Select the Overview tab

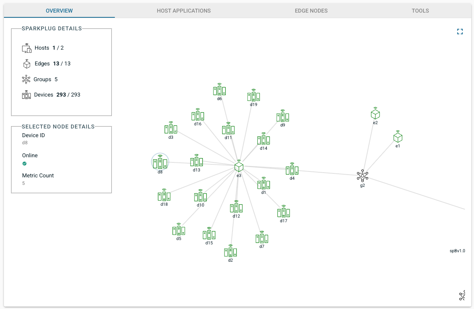[59, 11]
